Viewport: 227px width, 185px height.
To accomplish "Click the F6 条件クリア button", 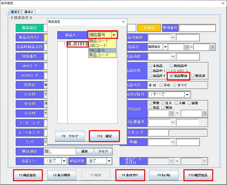I will [x=130, y=175].
